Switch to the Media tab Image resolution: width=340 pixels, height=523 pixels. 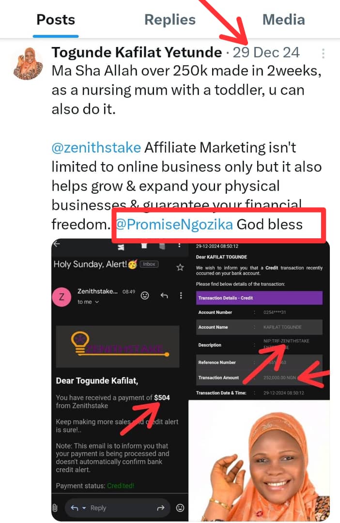tap(283, 20)
